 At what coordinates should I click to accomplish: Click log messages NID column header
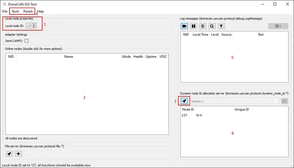(x=186, y=35)
